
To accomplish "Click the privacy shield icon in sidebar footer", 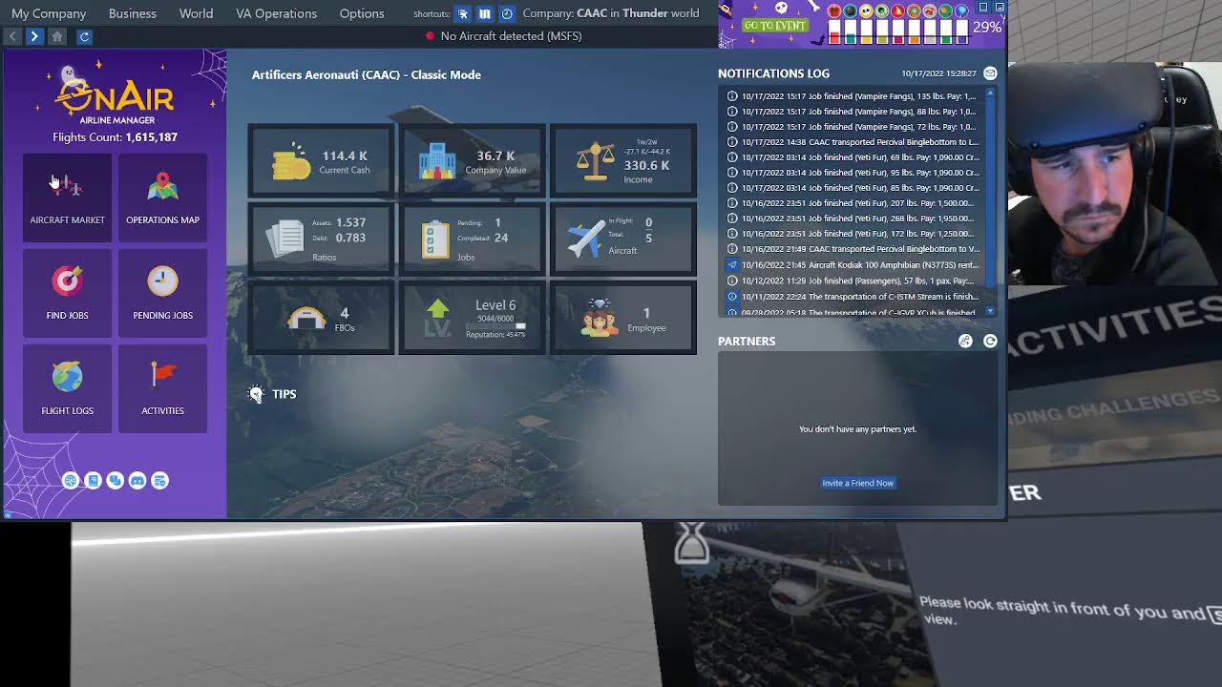I will (160, 481).
